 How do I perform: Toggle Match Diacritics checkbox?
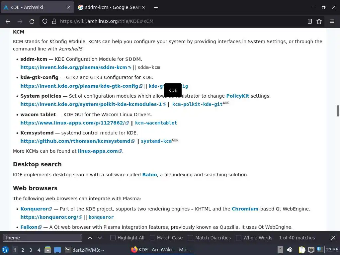[191, 238]
